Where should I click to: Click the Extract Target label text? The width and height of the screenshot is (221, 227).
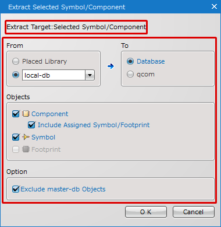click(76, 27)
